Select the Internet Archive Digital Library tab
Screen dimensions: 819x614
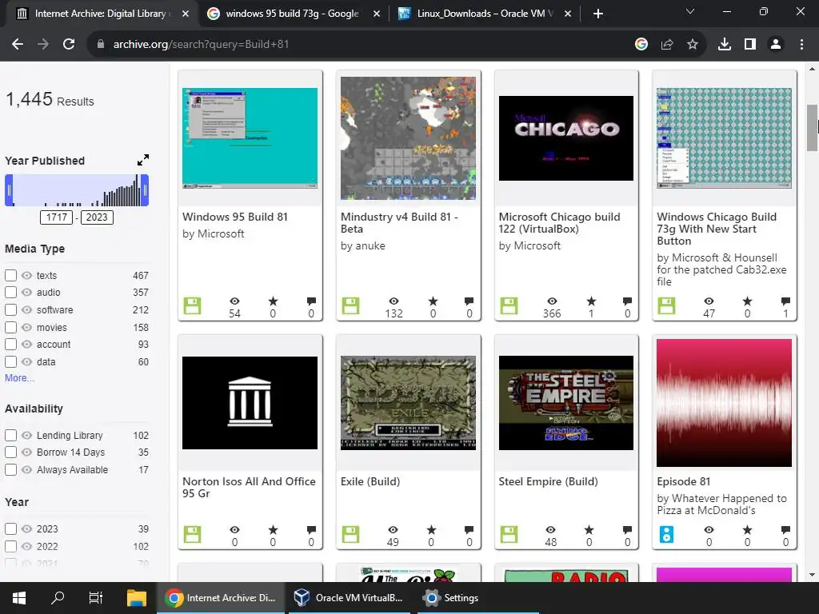(x=99, y=14)
